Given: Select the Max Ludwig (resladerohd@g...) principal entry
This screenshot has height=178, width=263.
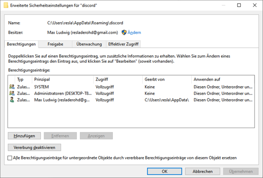Looking at the screenshot, I should 62,100.
